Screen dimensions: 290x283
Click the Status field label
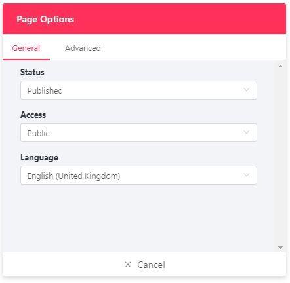pos(32,72)
